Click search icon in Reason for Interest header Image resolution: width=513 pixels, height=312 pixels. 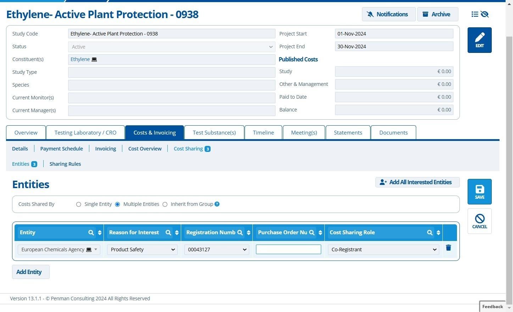click(168, 232)
